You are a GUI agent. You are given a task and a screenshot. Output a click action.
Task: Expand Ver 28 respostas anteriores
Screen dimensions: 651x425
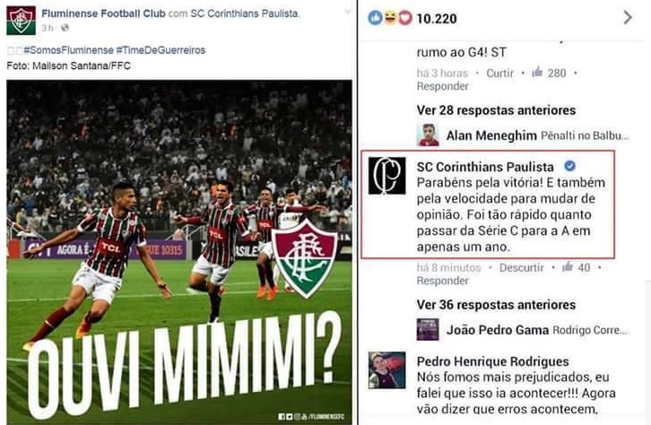tap(496, 110)
